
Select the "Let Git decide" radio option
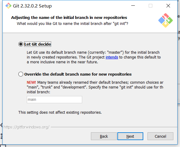(21, 44)
